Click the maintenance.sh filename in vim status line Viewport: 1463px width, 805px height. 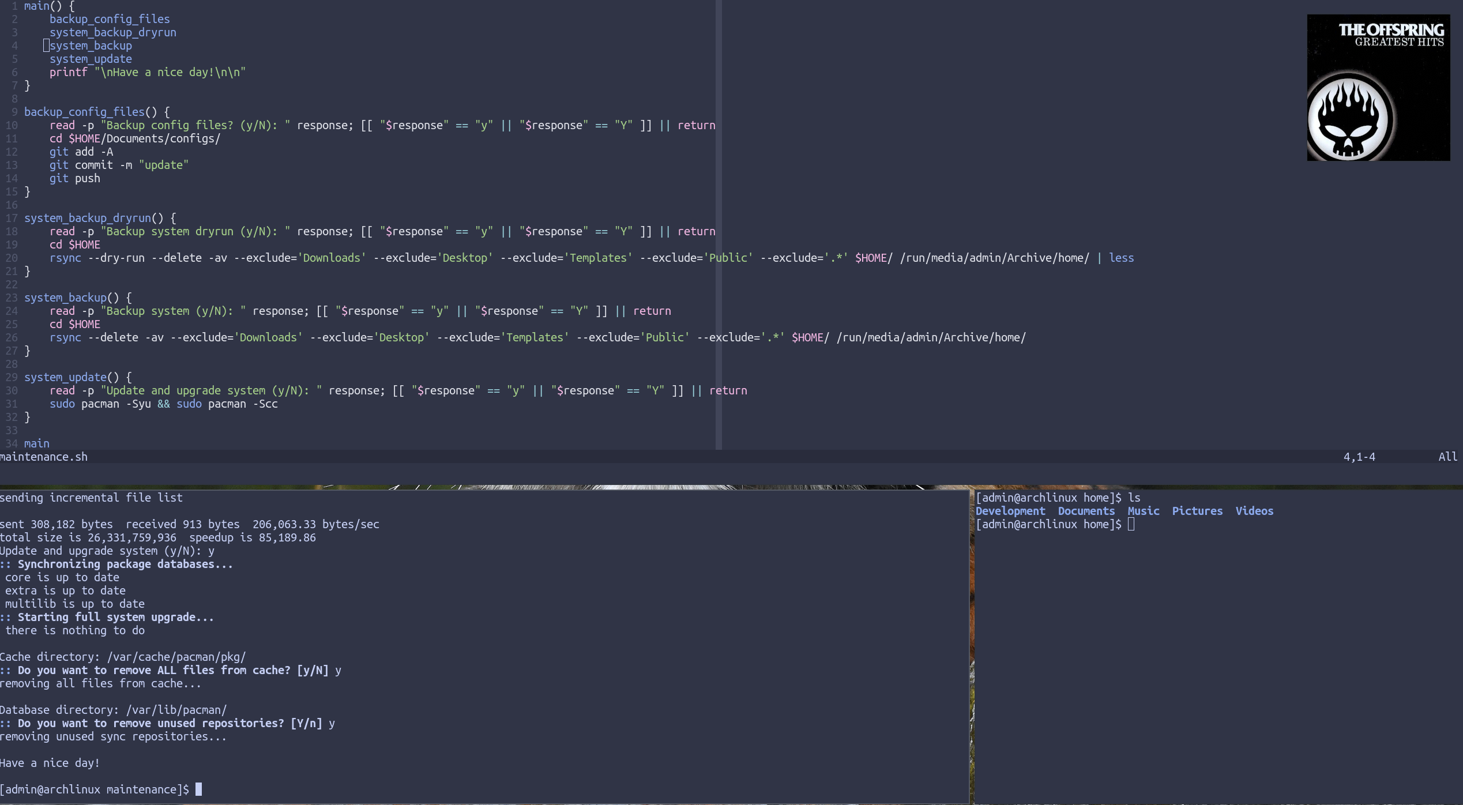click(44, 457)
